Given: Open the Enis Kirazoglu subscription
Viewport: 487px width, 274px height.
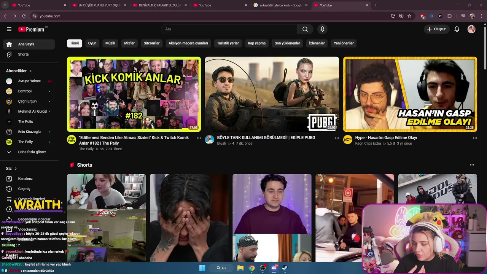Looking at the screenshot, I should pos(29,132).
